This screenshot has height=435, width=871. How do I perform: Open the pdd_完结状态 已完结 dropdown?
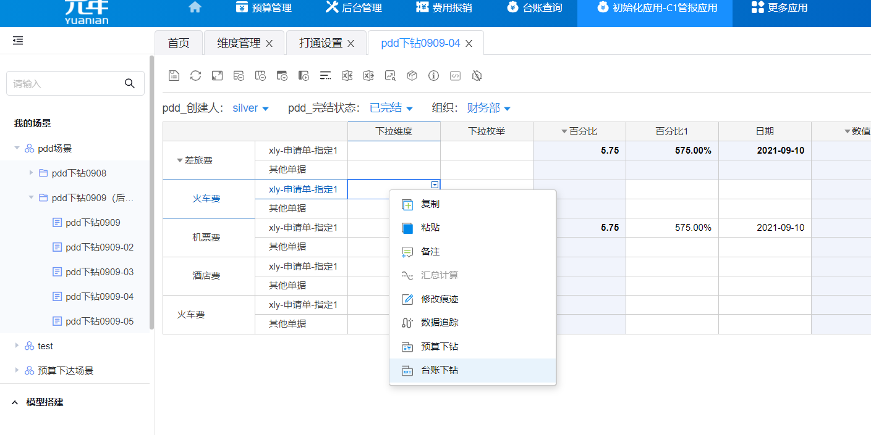coord(391,108)
